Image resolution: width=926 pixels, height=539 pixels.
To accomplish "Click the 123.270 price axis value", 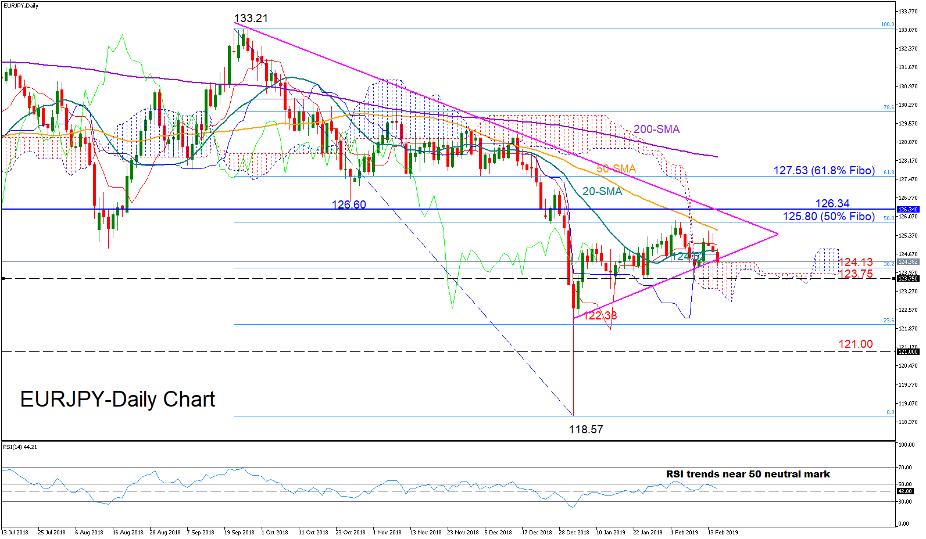I will tap(908, 291).
